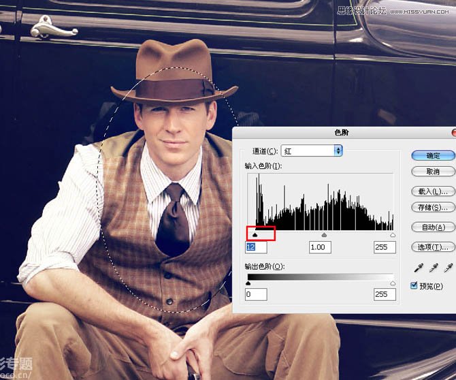
Task: Click the input black point slider triangle
Action: click(254, 235)
